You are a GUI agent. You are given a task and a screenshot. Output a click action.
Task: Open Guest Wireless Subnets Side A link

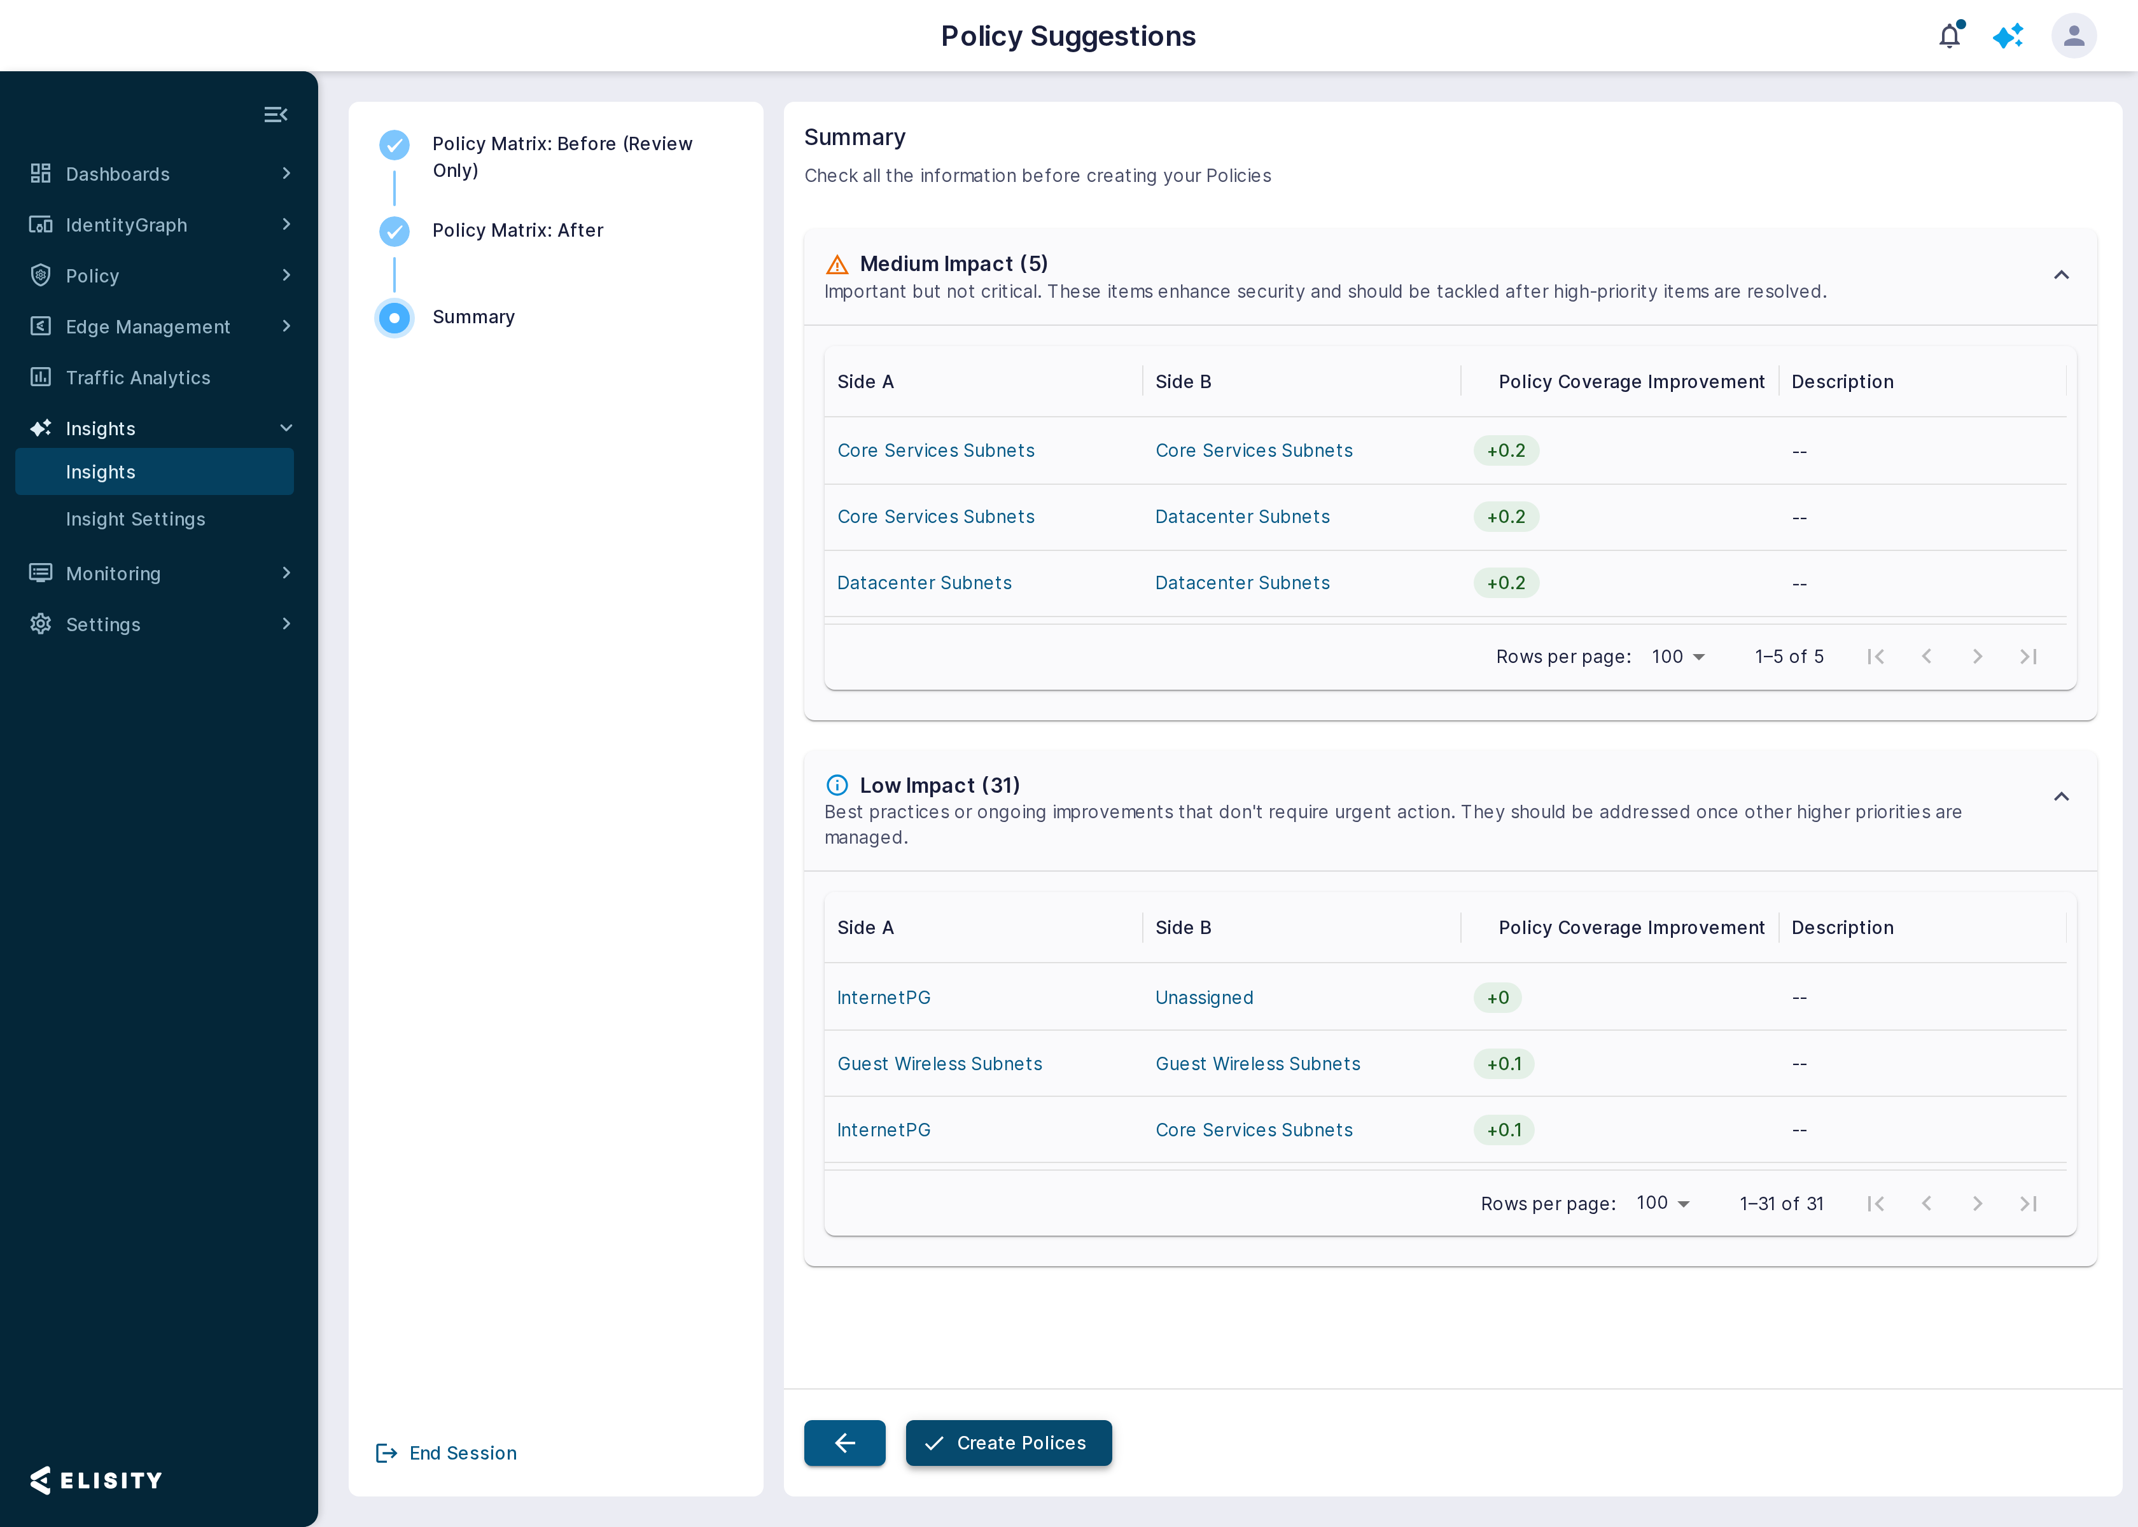pyautogui.click(x=939, y=1063)
